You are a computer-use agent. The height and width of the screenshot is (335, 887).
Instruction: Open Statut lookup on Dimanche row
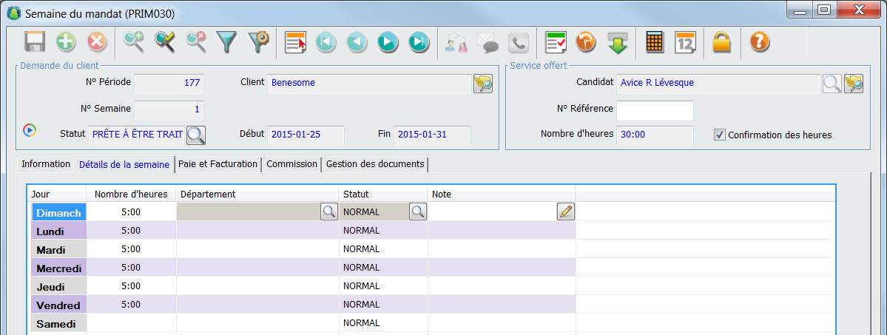click(x=417, y=212)
